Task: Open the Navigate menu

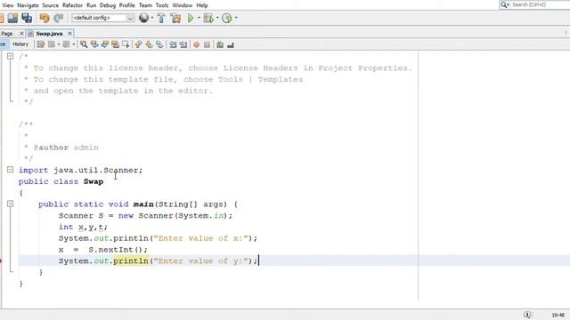Action: pyautogui.click(x=28, y=5)
